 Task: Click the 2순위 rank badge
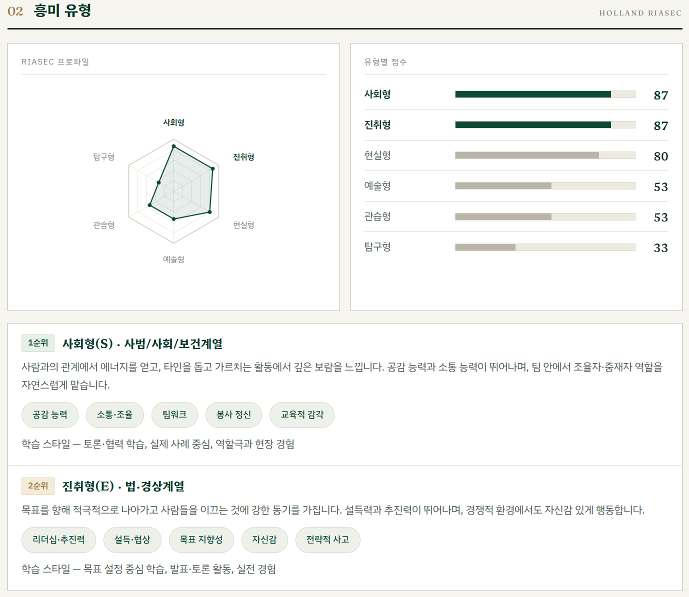[38, 486]
